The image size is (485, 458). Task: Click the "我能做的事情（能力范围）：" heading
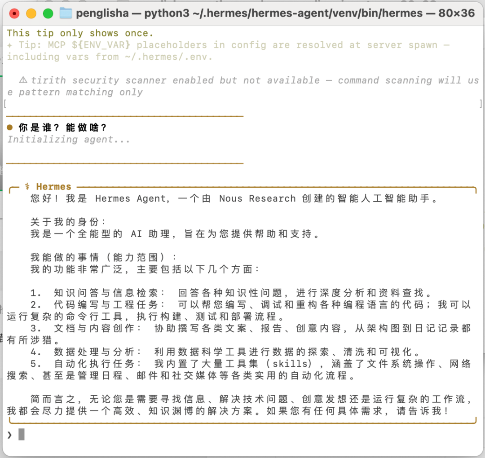[x=103, y=257]
